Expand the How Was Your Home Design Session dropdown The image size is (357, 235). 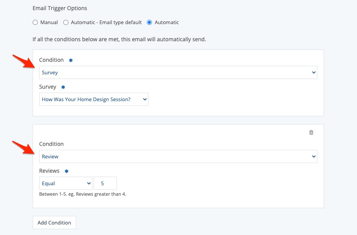tap(94, 99)
